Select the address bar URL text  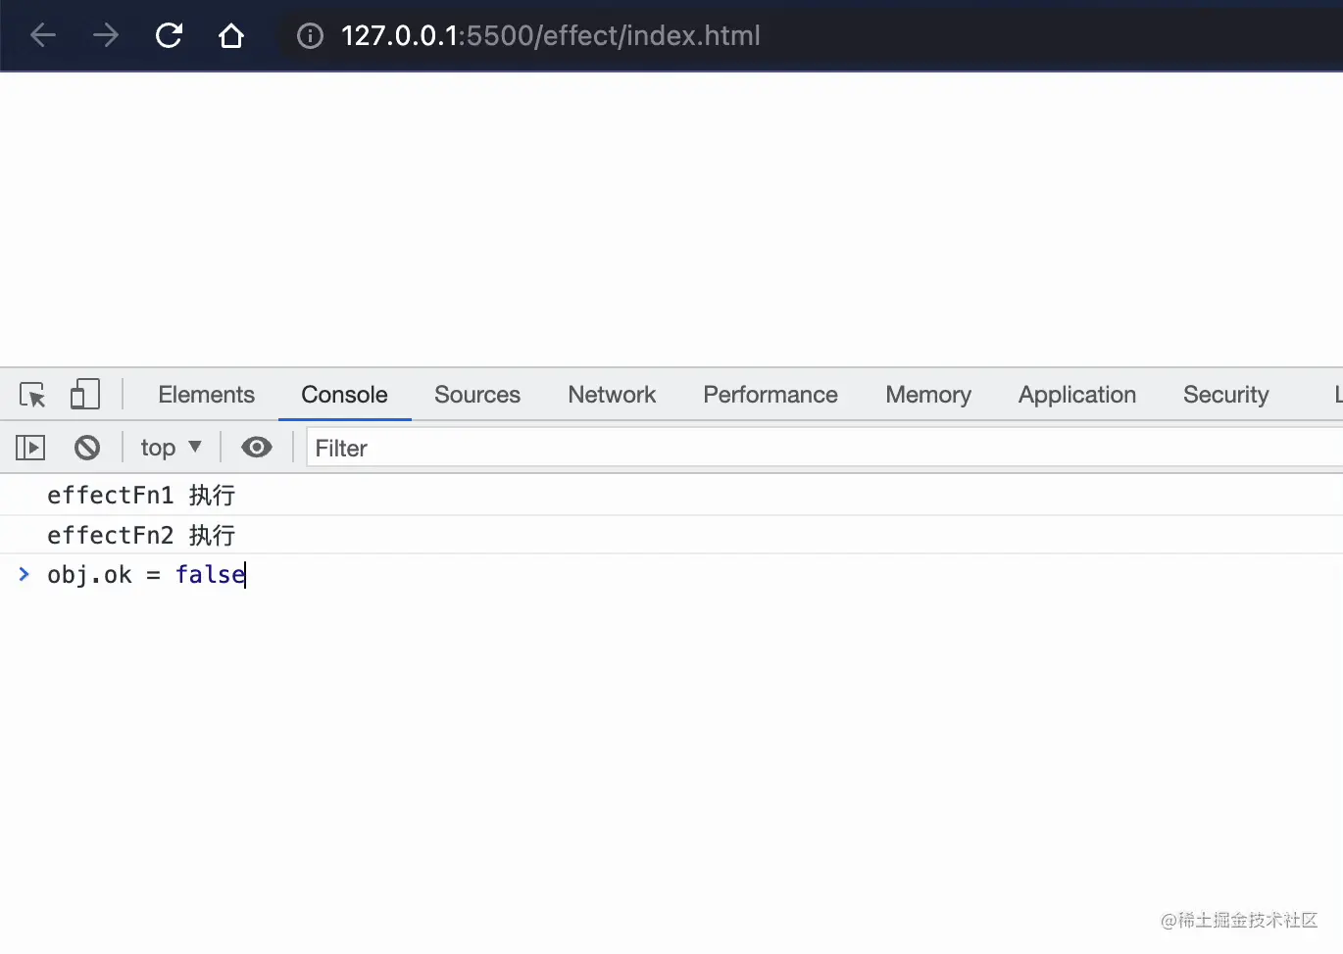550,36
